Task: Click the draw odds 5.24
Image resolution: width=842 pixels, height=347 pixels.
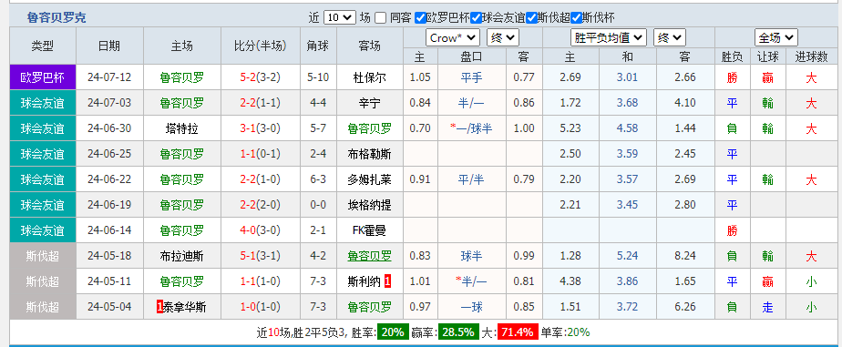Action: pyautogui.click(x=627, y=256)
